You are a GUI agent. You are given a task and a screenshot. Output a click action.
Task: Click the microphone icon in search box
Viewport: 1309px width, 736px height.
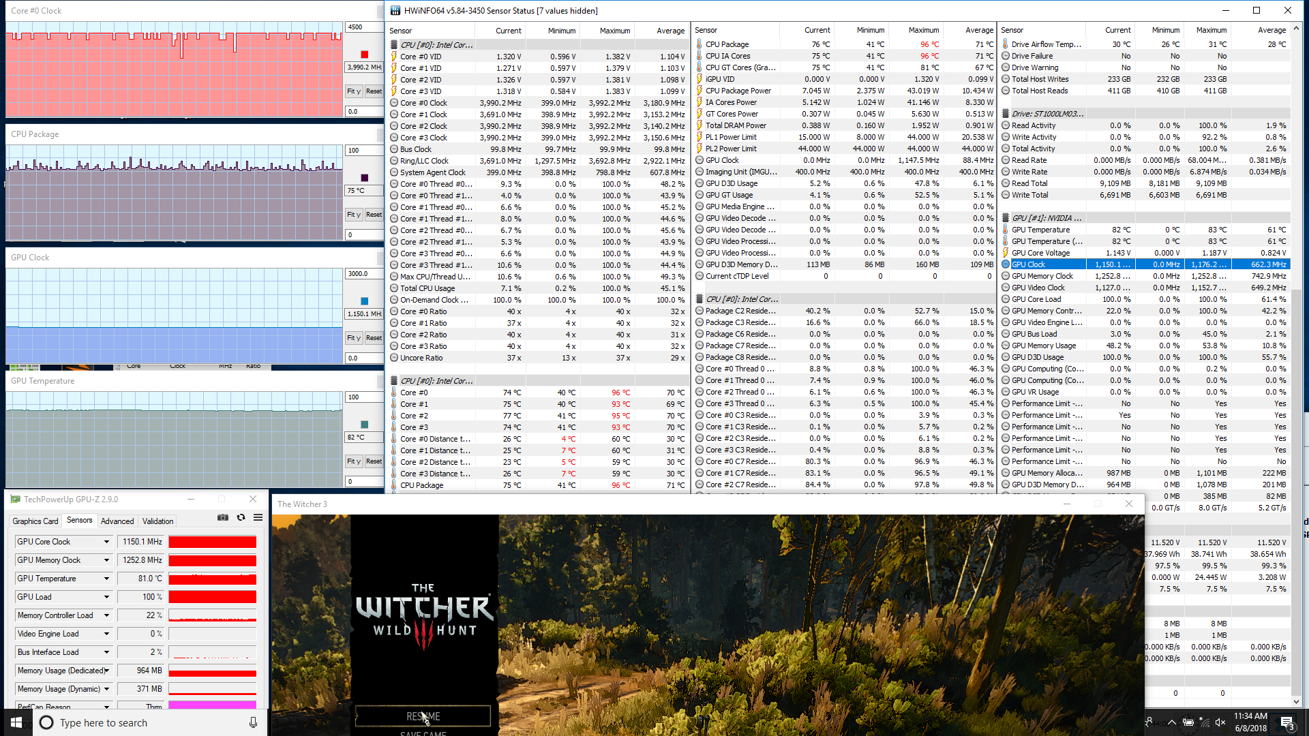[253, 722]
